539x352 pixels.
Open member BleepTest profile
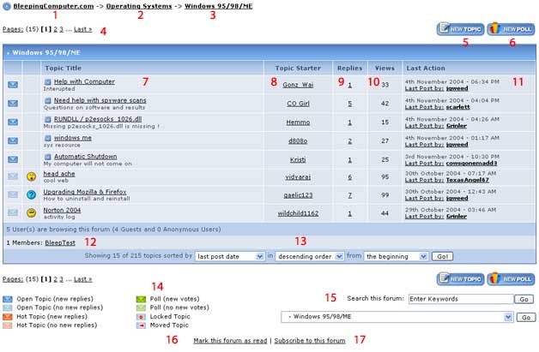[x=60, y=243]
